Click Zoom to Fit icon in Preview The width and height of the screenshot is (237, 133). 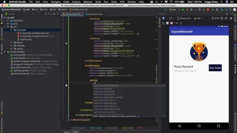pyautogui.click(x=226, y=18)
